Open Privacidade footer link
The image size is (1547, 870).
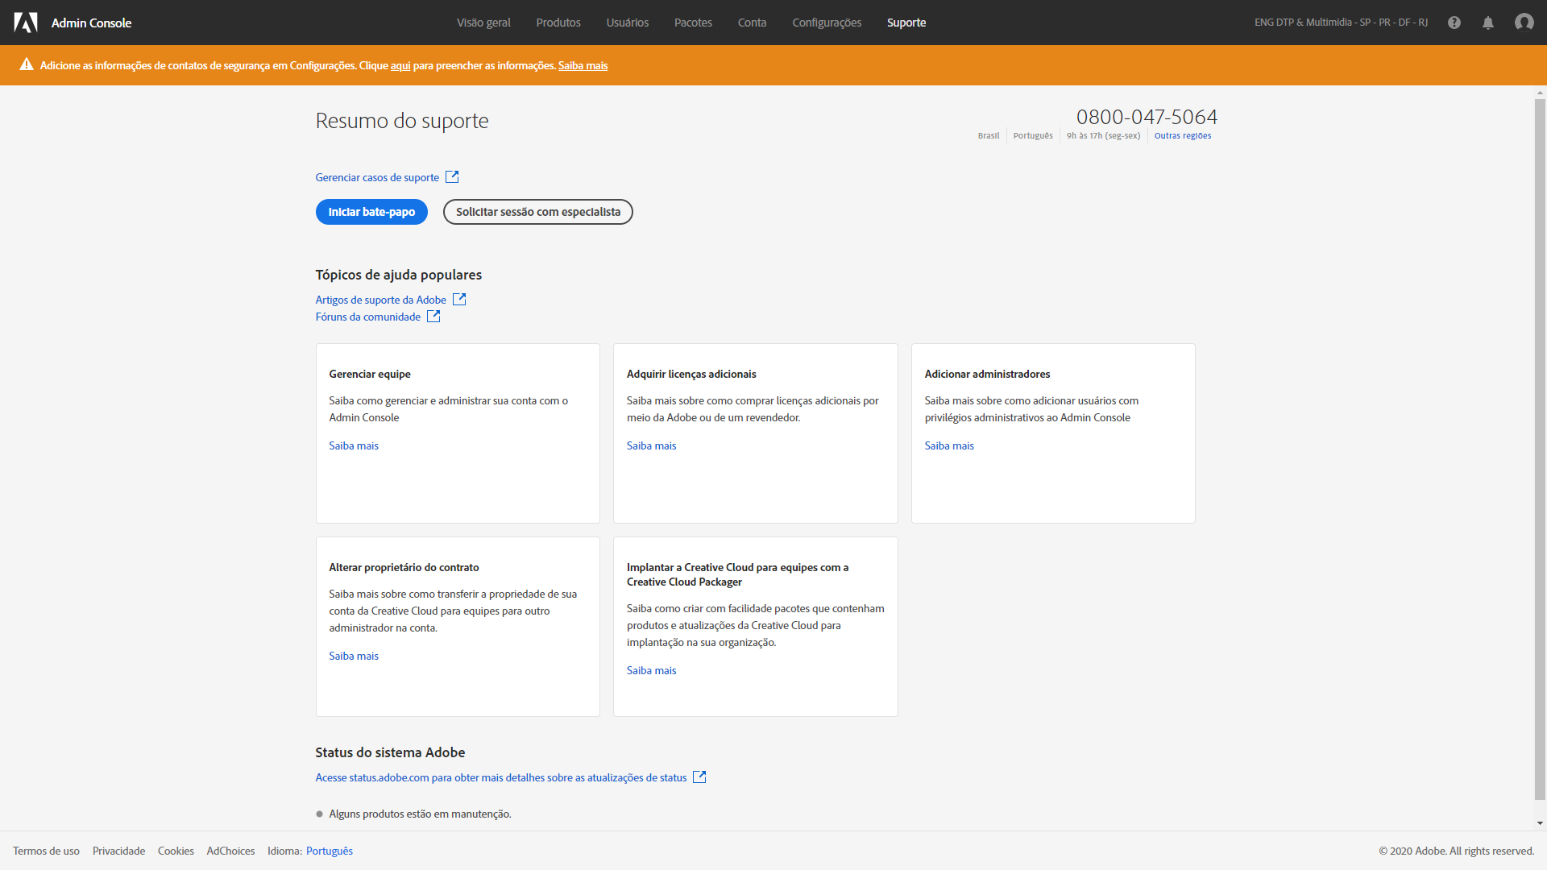click(x=118, y=851)
